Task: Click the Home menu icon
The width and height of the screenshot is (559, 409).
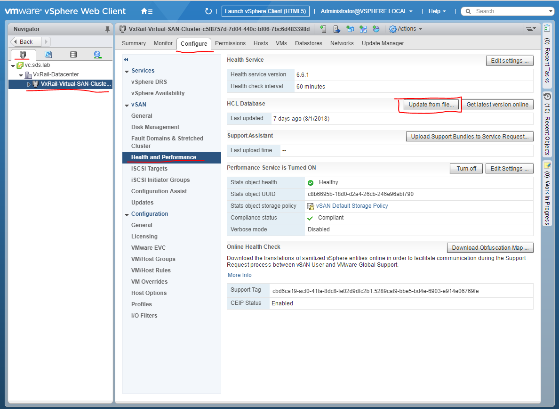Action: (147, 11)
